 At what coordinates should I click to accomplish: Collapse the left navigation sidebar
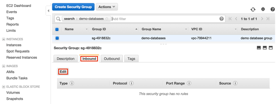coord(48,11)
